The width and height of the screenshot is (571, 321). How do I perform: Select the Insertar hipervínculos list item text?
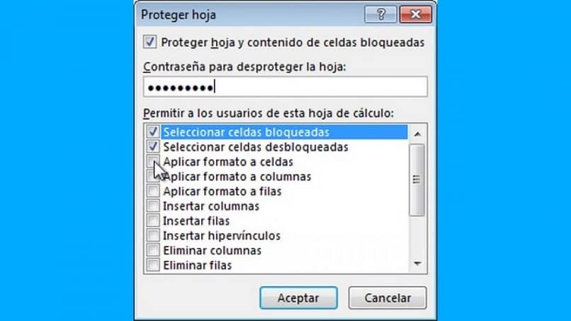coord(222,235)
